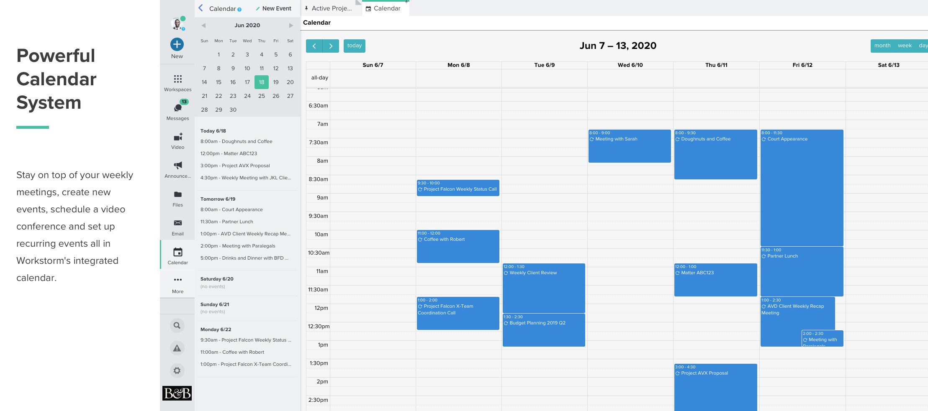Open Weekly Meeting with JKL Client item
This screenshot has width=928, height=411.
tap(246, 178)
